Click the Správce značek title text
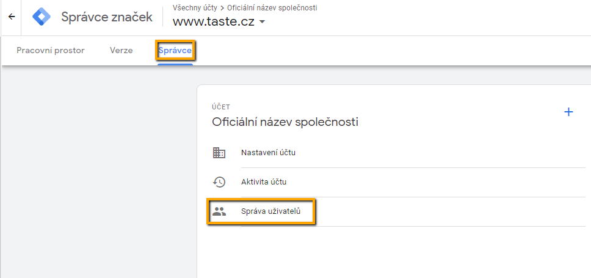 click(107, 17)
